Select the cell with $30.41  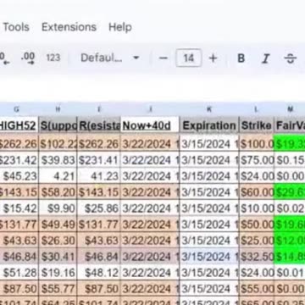pos(58,257)
